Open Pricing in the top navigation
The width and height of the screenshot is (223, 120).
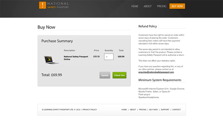(x=161, y=6)
